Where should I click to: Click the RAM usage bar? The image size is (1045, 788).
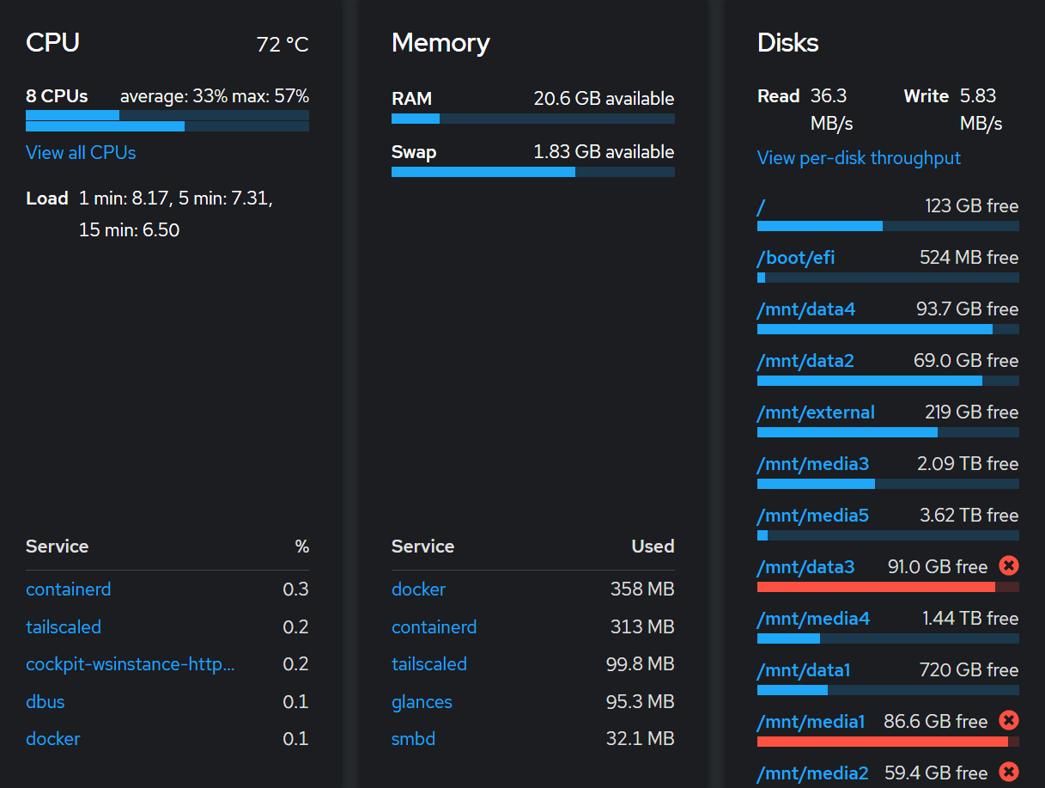[x=532, y=118]
